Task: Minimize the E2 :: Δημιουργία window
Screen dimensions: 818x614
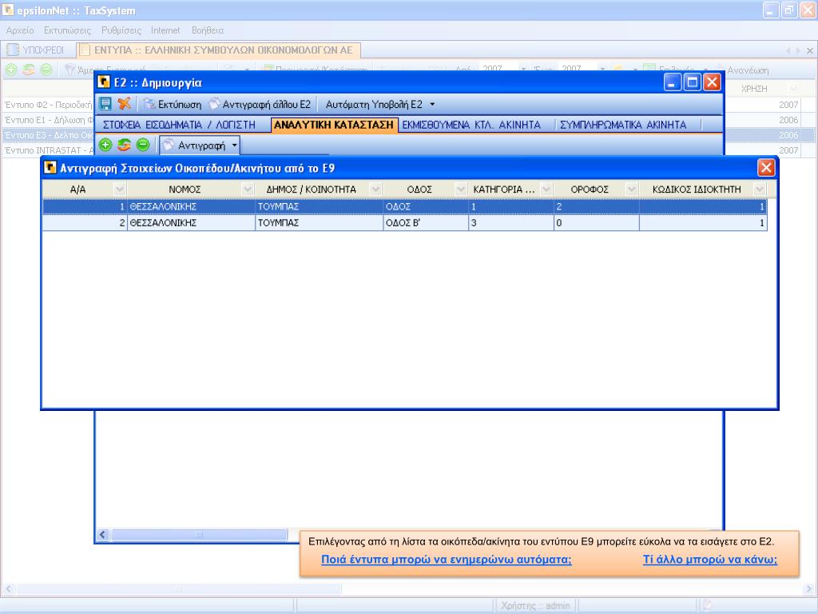Action: [x=673, y=82]
